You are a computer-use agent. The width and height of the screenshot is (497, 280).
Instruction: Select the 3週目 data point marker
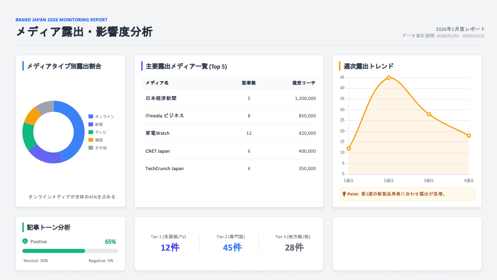tap(429, 114)
